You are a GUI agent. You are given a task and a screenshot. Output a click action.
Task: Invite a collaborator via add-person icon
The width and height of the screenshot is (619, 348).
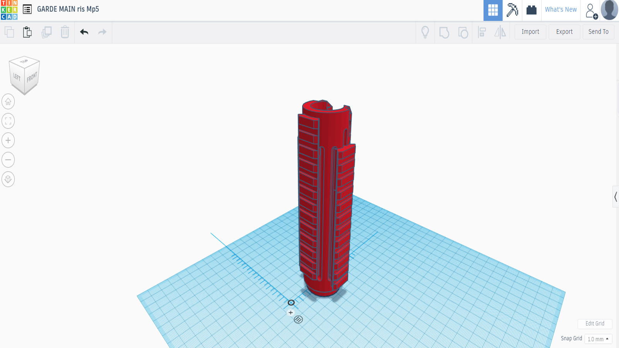pos(591,11)
